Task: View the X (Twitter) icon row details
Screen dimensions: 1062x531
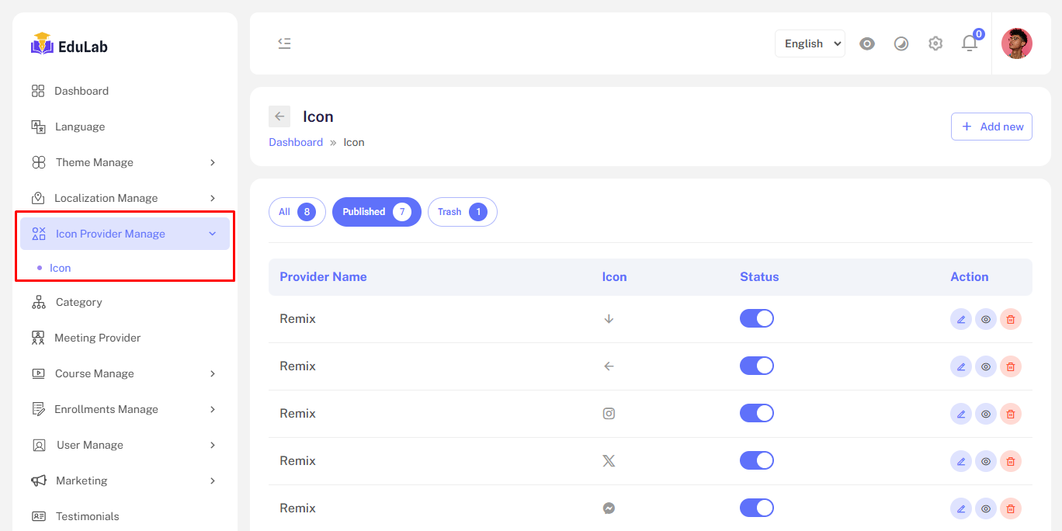Action: [x=986, y=461]
